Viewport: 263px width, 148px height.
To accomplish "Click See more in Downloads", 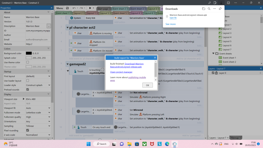I will pos(170,24).
